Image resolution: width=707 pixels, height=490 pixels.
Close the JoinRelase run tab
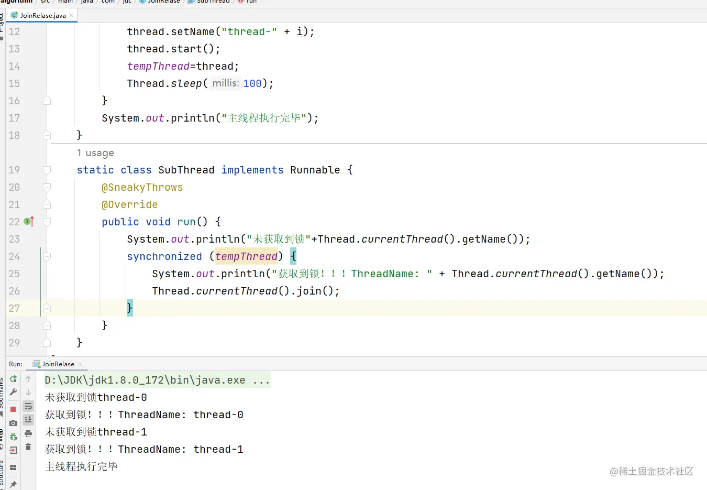[80, 364]
